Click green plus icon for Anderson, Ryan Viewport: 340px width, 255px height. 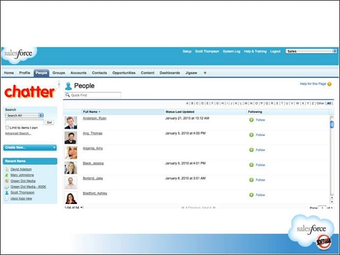[x=251, y=120]
